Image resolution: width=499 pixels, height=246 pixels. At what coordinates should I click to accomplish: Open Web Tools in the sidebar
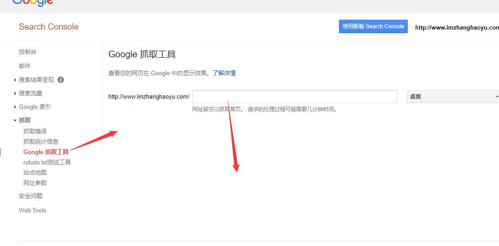point(32,211)
